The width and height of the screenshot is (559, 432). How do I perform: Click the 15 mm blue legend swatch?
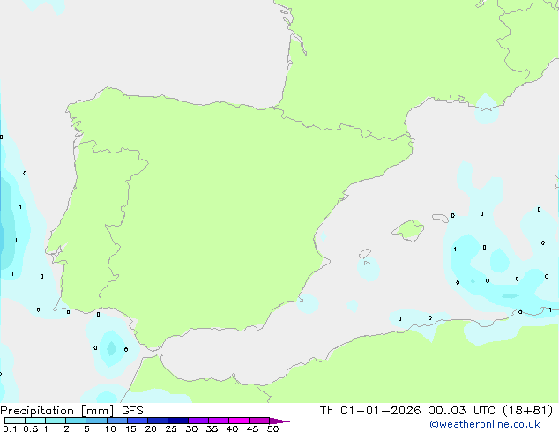point(138,421)
